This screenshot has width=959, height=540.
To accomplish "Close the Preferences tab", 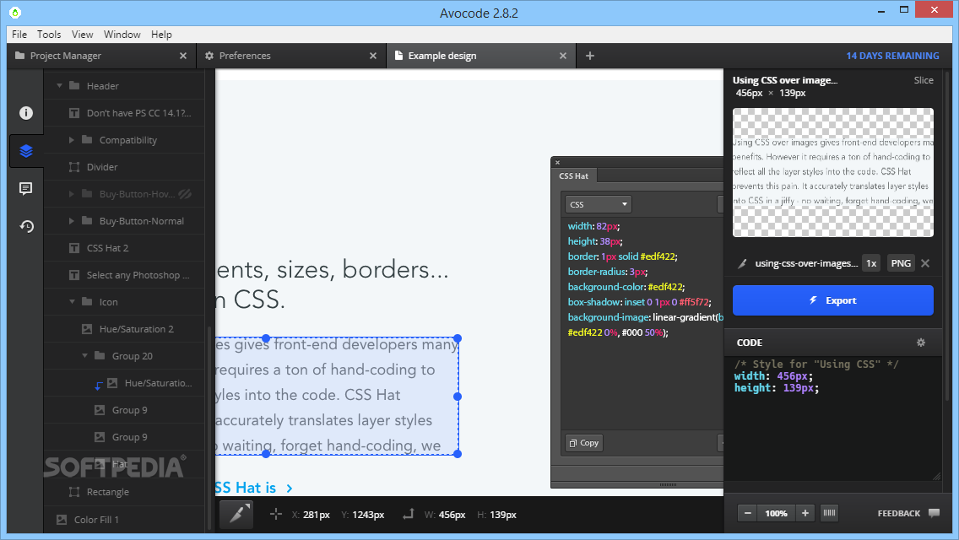I will (x=373, y=56).
